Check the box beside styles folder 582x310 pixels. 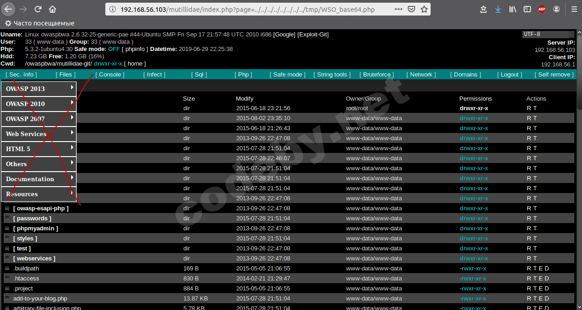click(7, 238)
